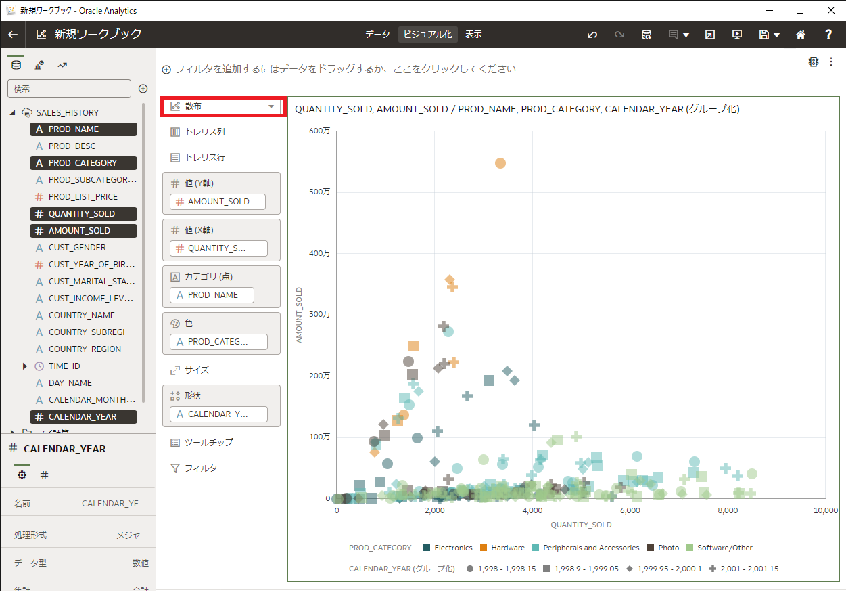Open the Analytics panel icon
846x591 pixels.
(x=62, y=65)
